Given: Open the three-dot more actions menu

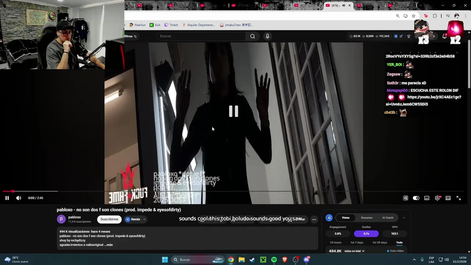Looking at the screenshot, I should point(314,219).
